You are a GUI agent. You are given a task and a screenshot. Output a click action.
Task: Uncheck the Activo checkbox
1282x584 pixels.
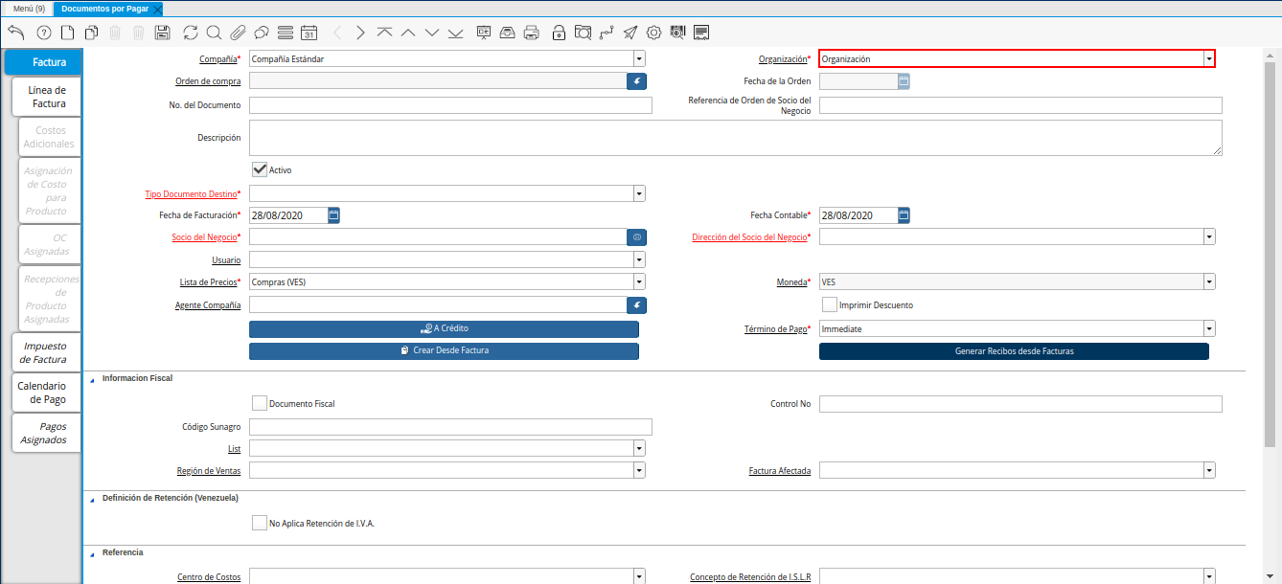(x=259, y=169)
